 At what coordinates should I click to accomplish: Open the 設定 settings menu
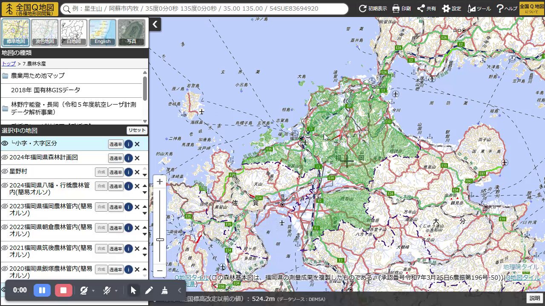(452, 8)
